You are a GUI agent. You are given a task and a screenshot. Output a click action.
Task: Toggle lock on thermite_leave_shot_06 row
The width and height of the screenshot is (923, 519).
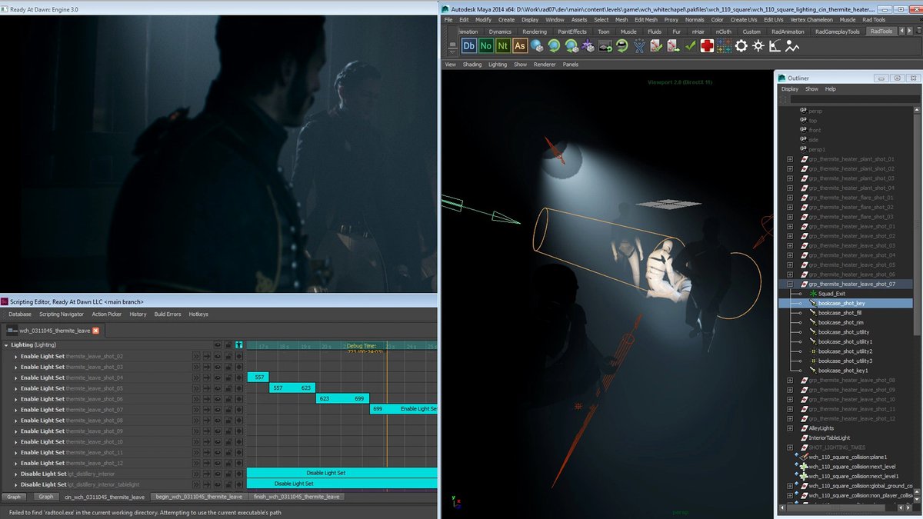pyautogui.click(x=228, y=399)
